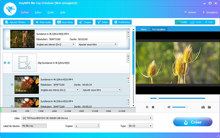Screen dimensions: 220x138
Task: Toggle checkbox of 00:00:22 clip
Action: click(x=12, y=107)
